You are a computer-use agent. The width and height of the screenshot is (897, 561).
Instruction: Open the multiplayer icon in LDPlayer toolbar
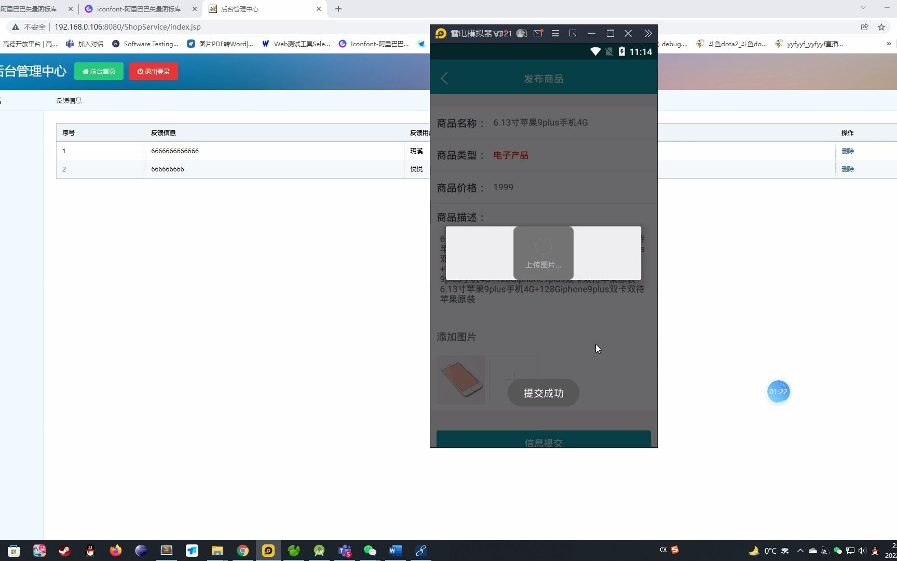click(x=521, y=33)
